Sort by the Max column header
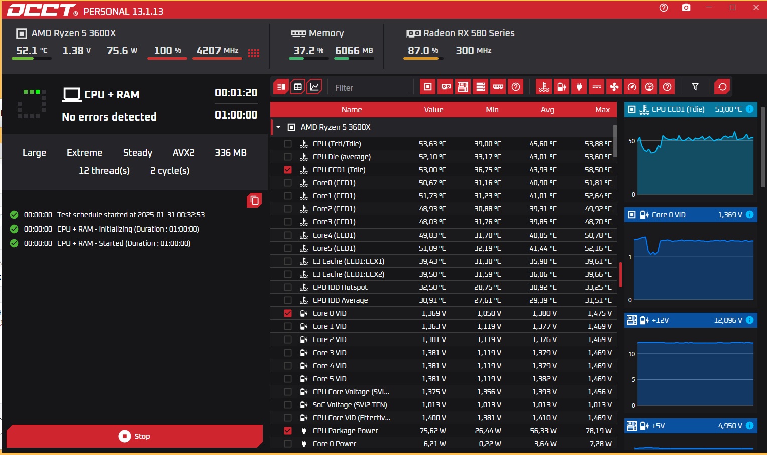 tap(602, 109)
